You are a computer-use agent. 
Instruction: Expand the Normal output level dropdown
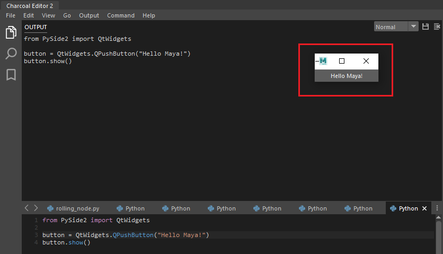tap(413, 27)
